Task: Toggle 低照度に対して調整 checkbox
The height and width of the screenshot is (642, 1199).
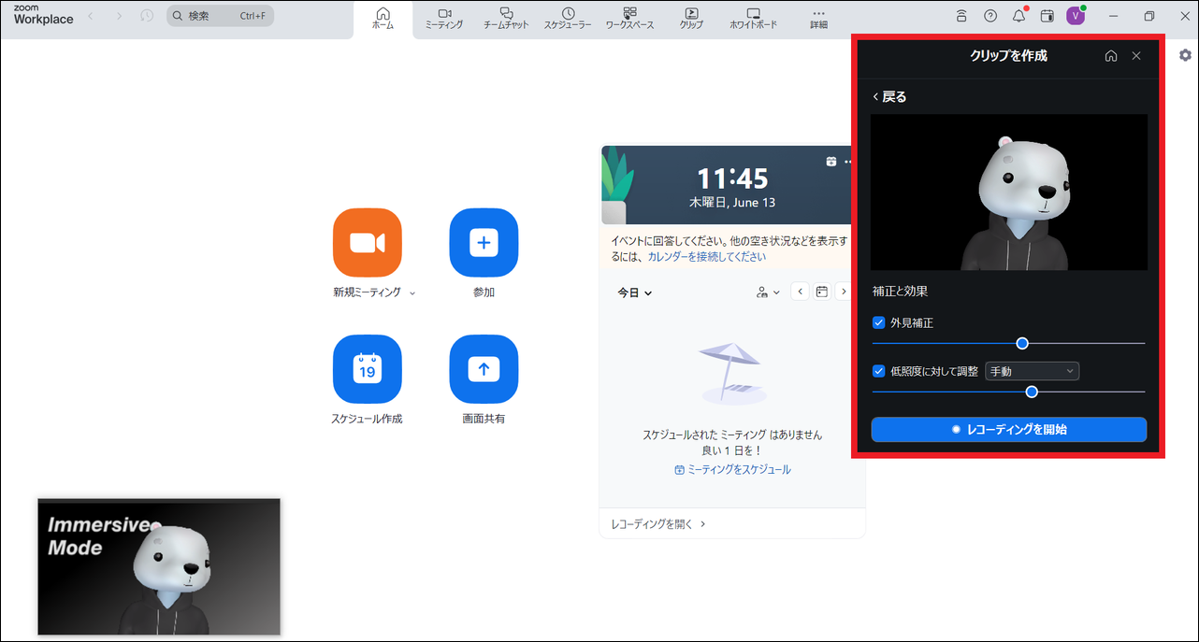Action: pyautogui.click(x=879, y=371)
